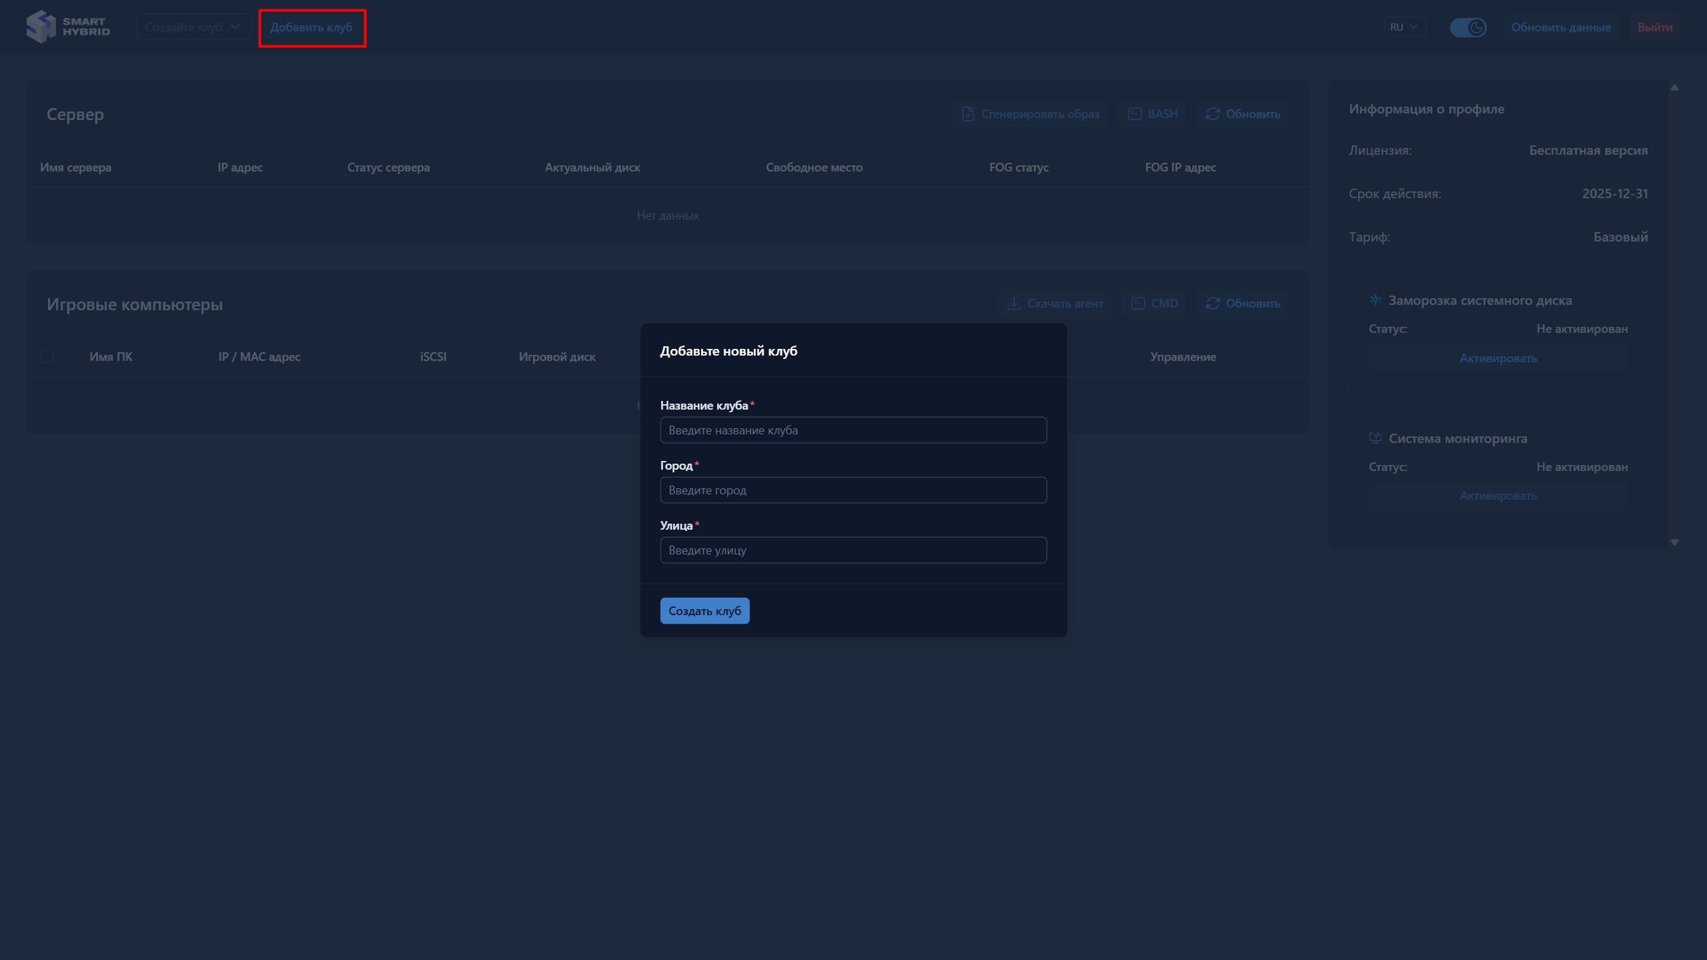
Task: Click Обновить данные in the header
Action: [x=1560, y=27]
